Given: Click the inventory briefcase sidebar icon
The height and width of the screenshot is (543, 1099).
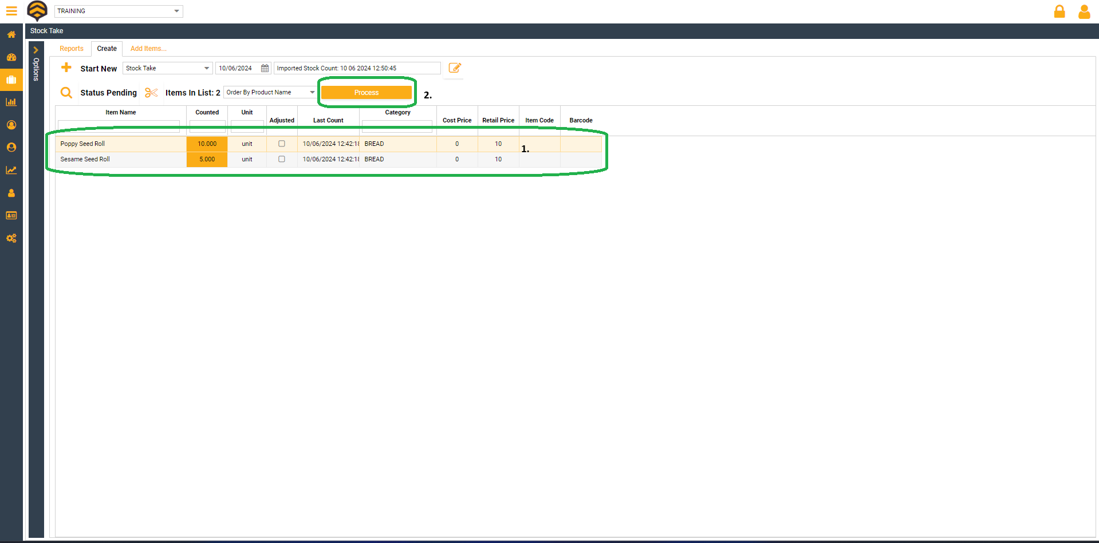Looking at the screenshot, I should (x=11, y=80).
